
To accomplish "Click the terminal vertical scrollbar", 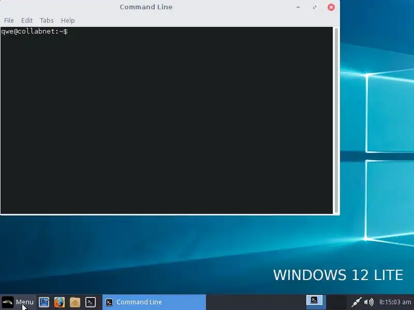I will [x=336, y=120].
